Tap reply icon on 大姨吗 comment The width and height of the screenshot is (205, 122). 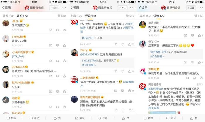(x=194, y=78)
